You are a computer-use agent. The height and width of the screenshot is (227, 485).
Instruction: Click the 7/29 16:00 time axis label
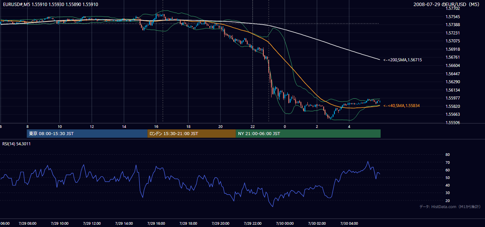(156, 224)
